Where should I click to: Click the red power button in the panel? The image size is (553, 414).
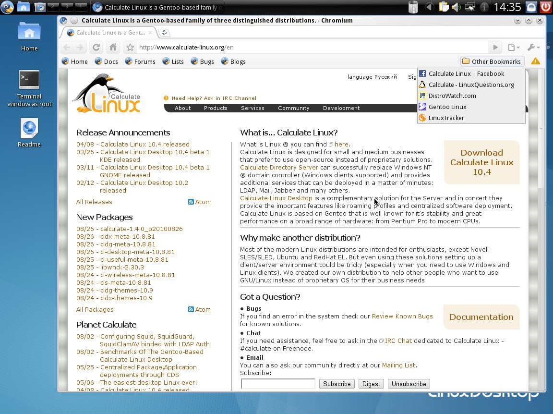[x=545, y=7]
